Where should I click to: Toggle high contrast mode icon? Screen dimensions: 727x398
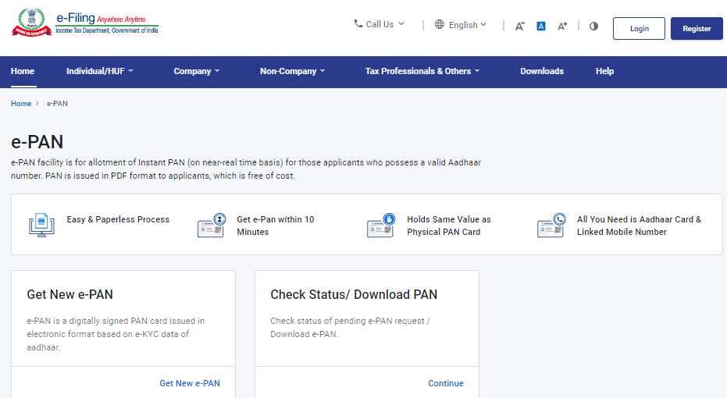593,26
